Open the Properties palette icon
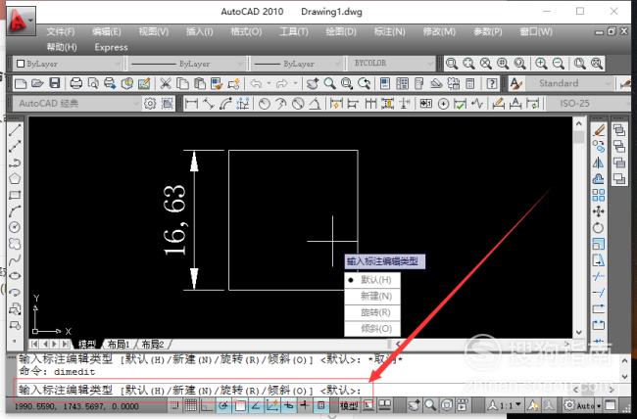Image resolution: width=637 pixels, height=419 pixels. click(385, 83)
